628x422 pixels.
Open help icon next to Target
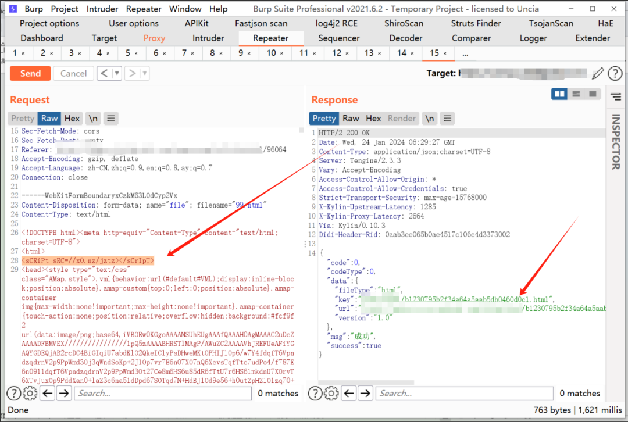(x=615, y=73)
